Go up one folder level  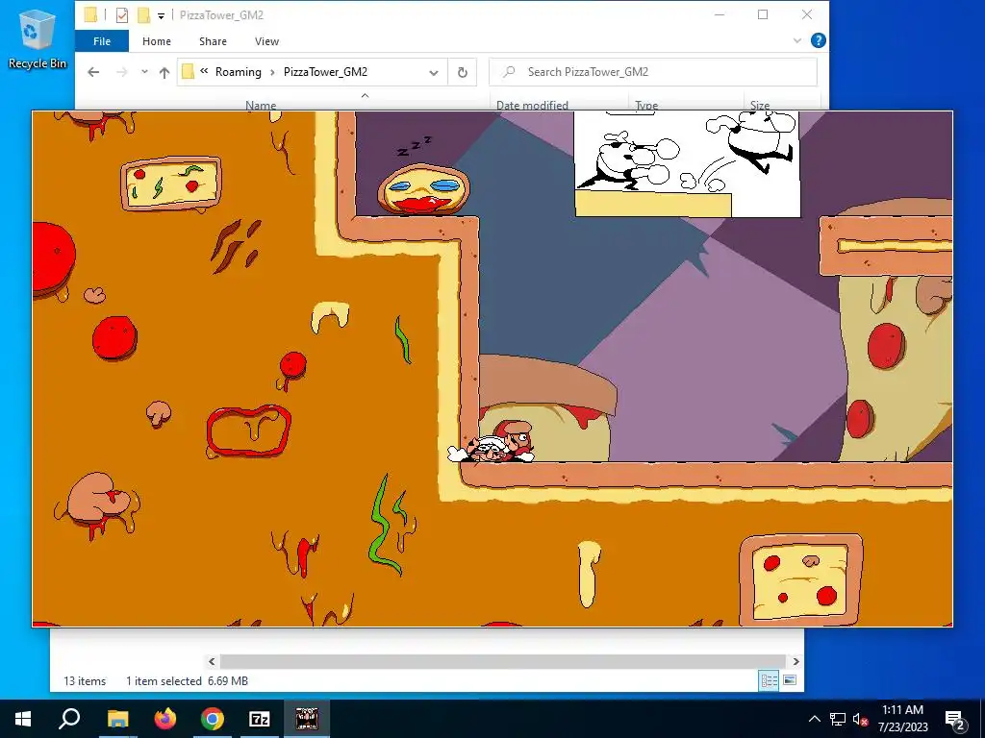click(x=164, y=72)
